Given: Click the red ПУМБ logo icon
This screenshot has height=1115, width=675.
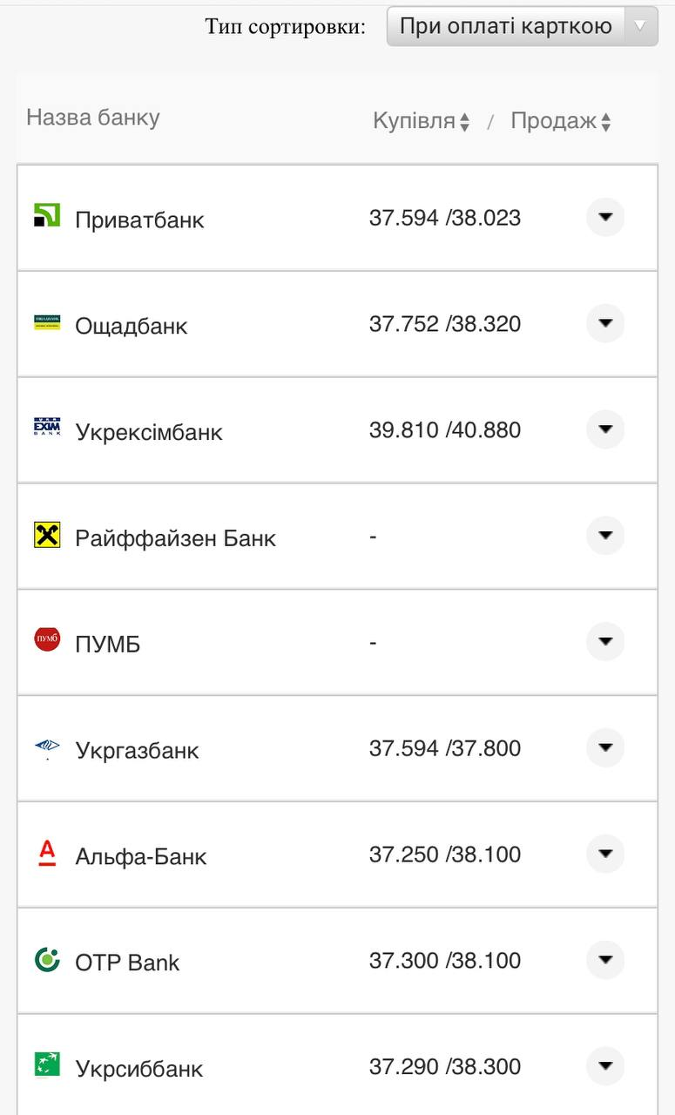Looking at the screenshot, I should pyautogui.click(x=47, y=640).
